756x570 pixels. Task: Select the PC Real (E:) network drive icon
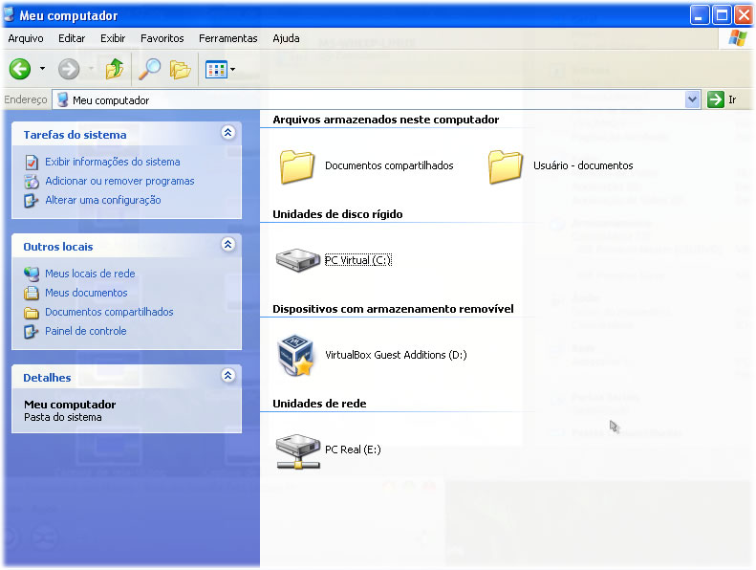298,451
